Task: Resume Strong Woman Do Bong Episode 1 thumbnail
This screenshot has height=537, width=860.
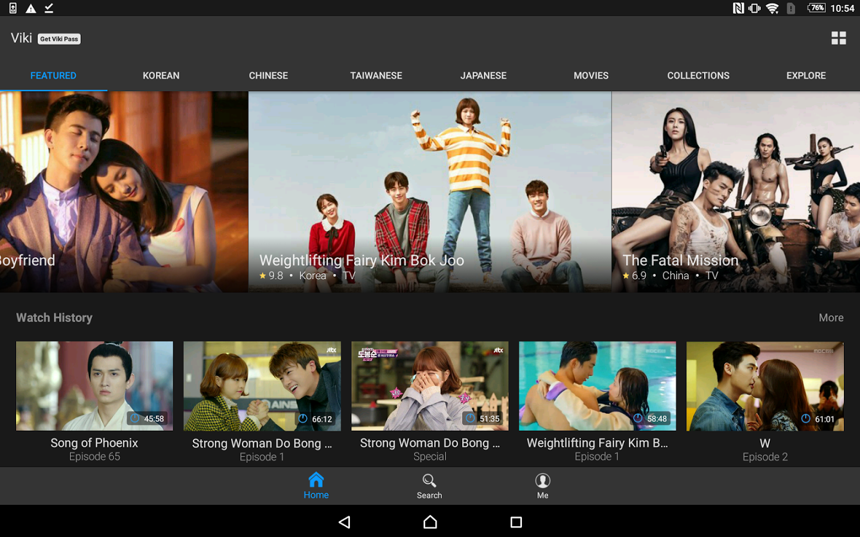Action: point(262,385)
